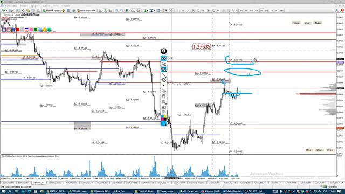Switch chart to line chart mode
The height and width of the screenshot is (194, 345).
(111, 10)
